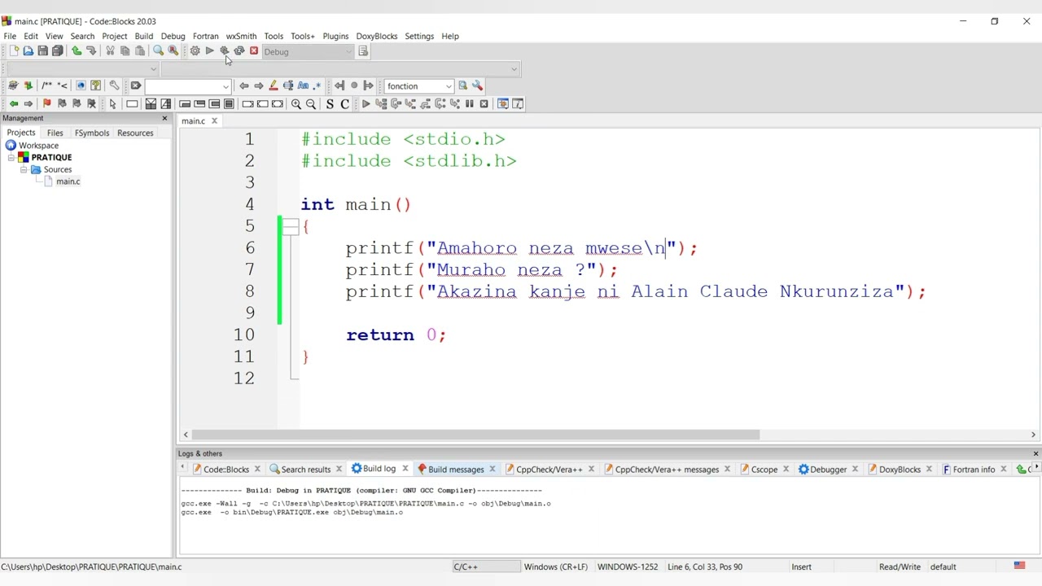Switch to the FSymbols tab
1042x586 pixels.
(x=92, y=133)
